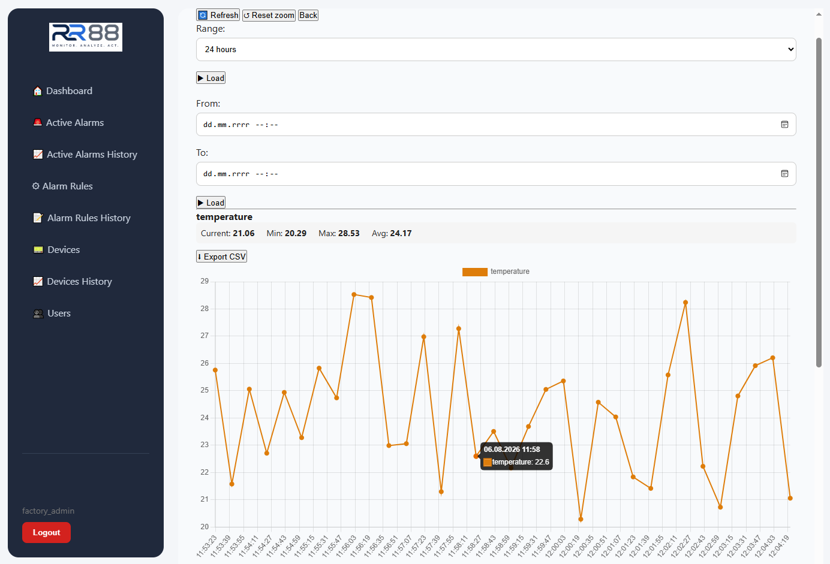
Task: Open Alarm Rules History
Action: (x=89, y=218)
